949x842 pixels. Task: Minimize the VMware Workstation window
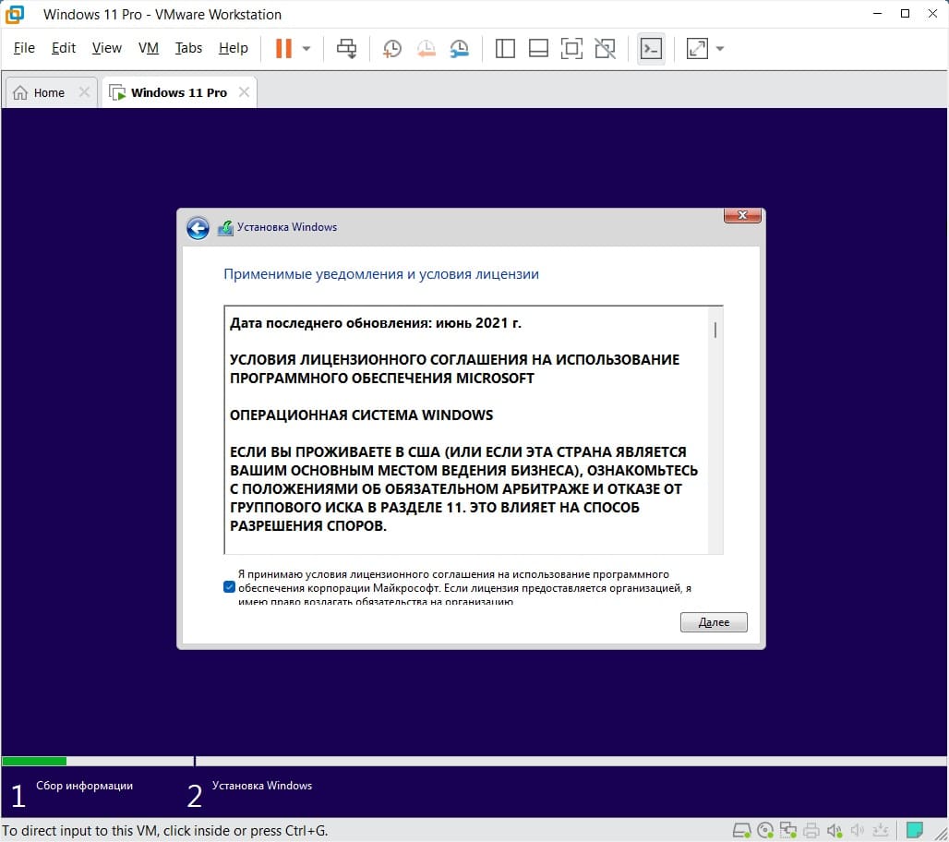point(878,13)
